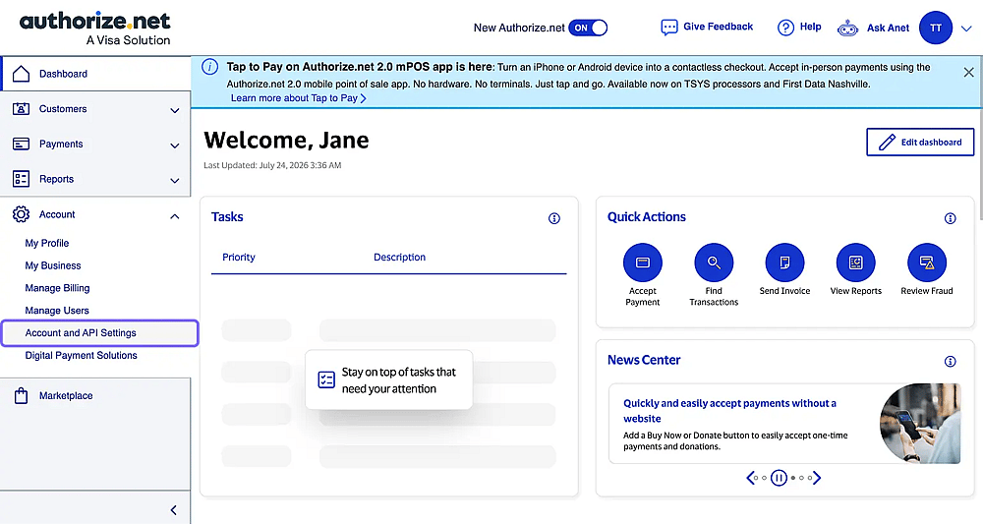
Task: Open Manage Billing
Action: pos(57,288)
